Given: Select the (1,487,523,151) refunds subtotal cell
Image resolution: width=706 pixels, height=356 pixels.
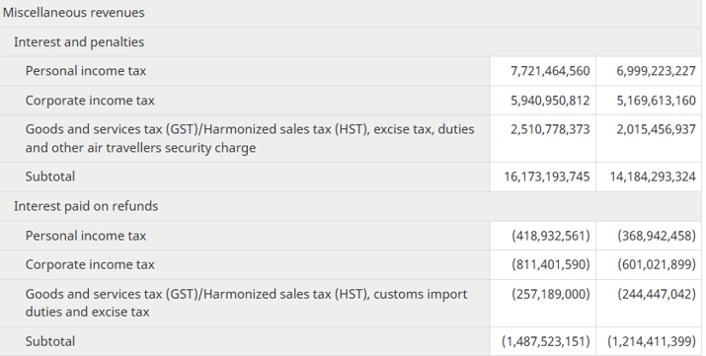Looking at the screenshot, I should pos(543,341).
